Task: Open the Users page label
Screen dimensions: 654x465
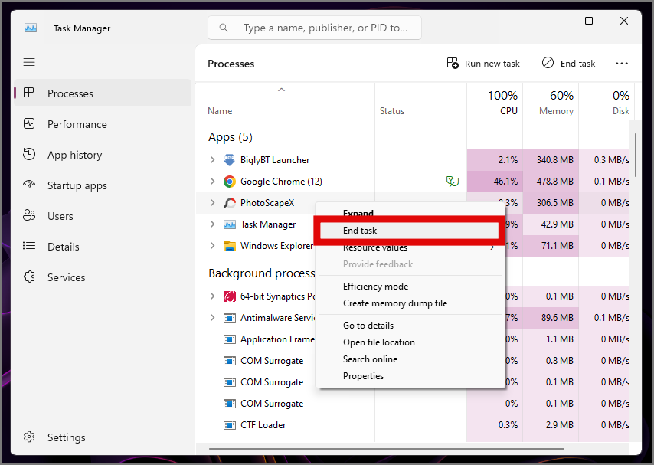Action: pos(60,216)
